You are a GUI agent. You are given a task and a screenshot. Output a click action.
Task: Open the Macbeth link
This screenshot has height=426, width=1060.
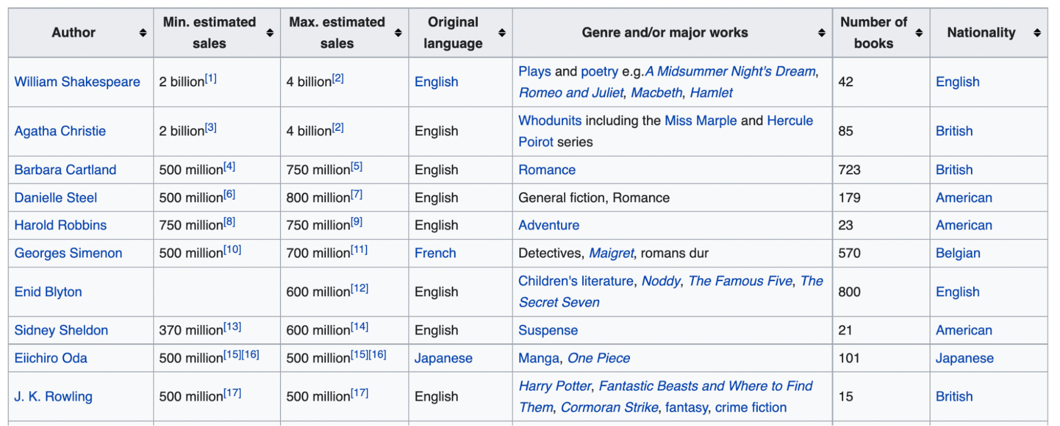point(656,93)
